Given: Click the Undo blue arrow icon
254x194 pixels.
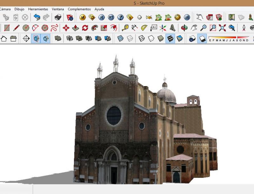Looking at the screenshot, I should pos(37,17).
